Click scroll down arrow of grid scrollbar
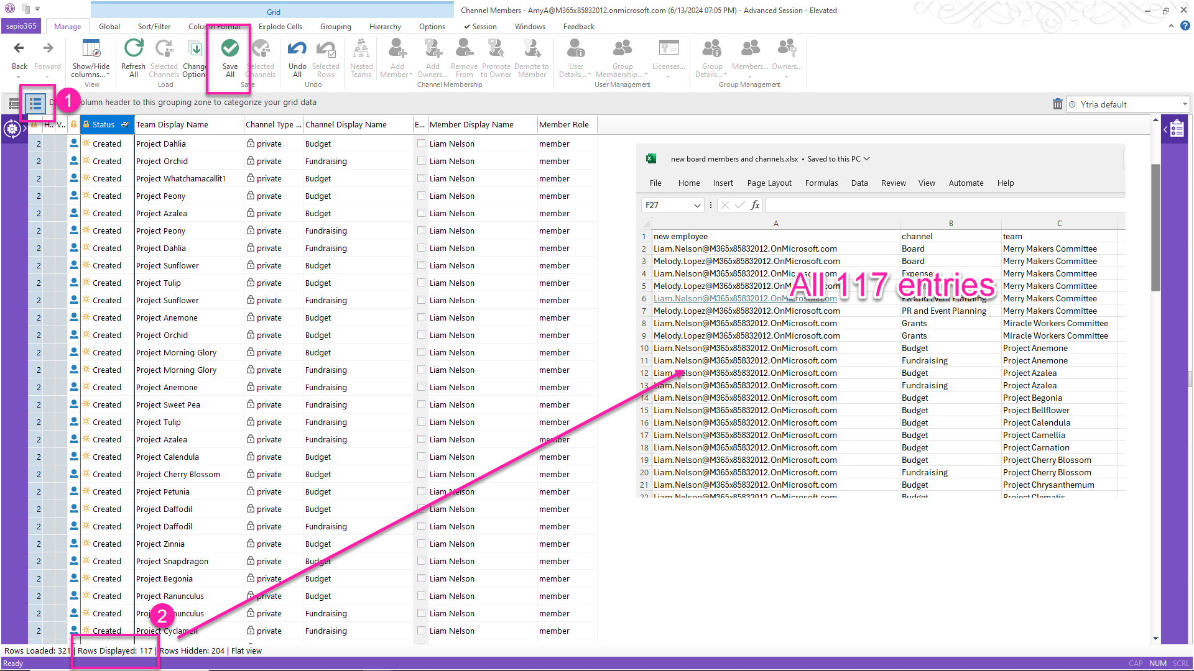 (1155, 638)
